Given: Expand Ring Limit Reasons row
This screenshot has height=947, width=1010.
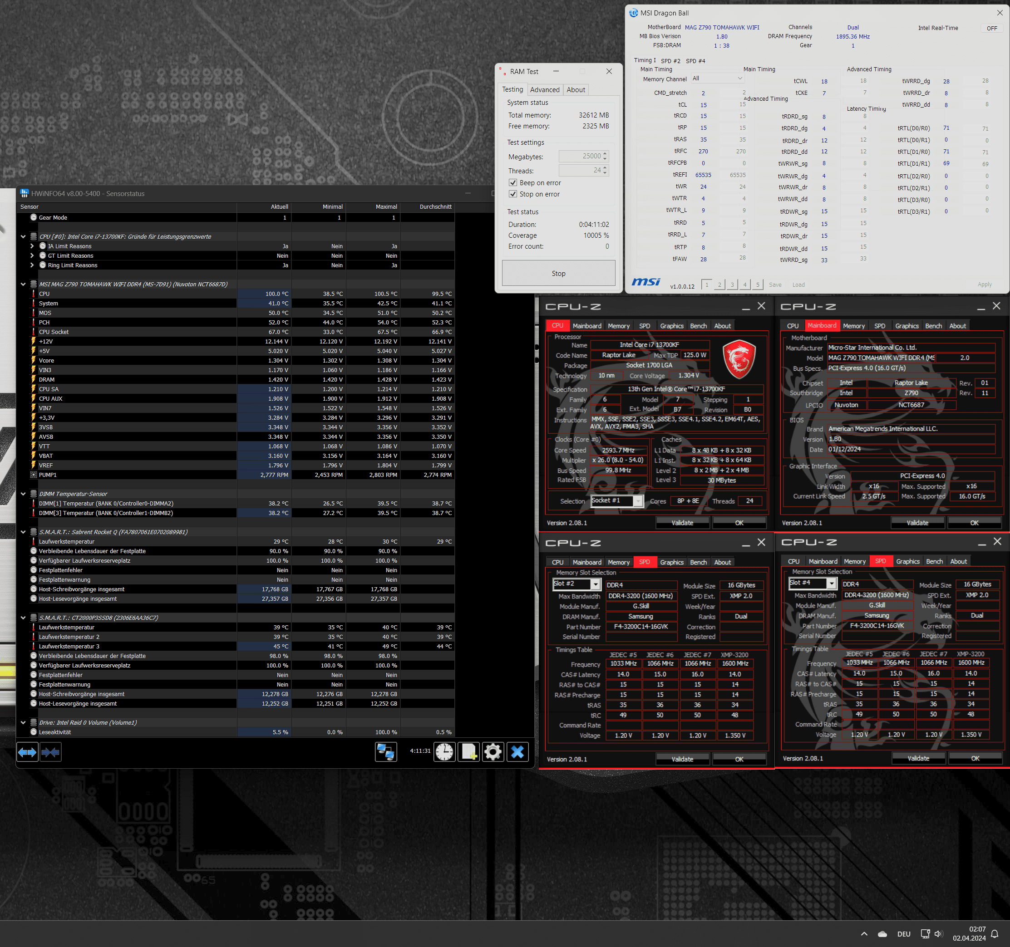Looking at the screenshot, I should pos(32,265).
